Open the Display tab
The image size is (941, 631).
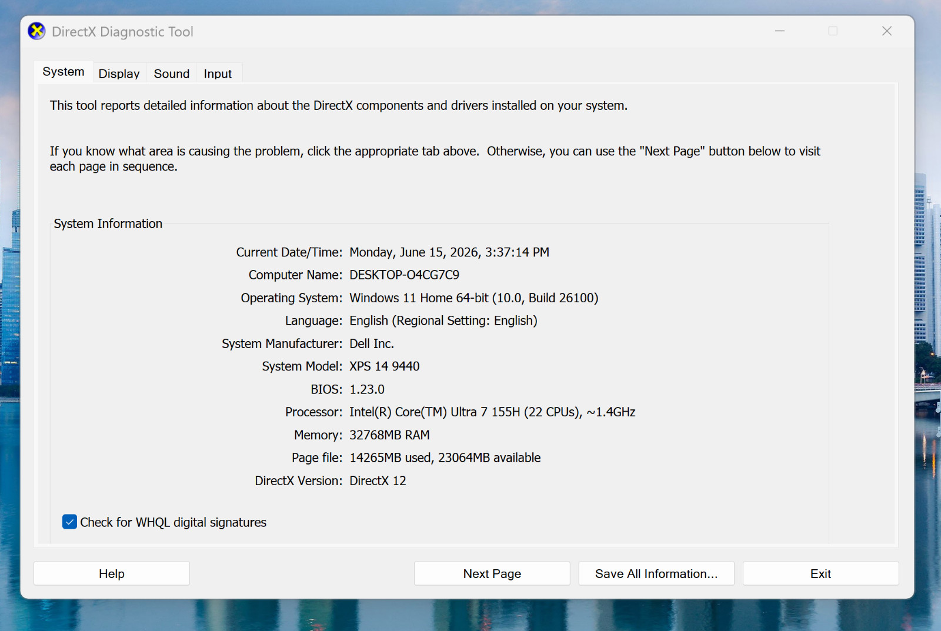coord(119,74)
